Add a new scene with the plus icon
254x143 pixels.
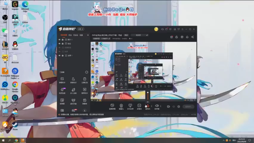pyautogui.click(x=88, y=35)
